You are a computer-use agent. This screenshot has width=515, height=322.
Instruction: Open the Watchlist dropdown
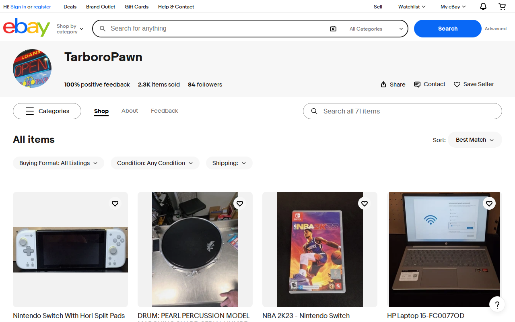point(412,7)
